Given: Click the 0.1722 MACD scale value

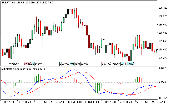Looking at the screenshot, I should (163, 68).
